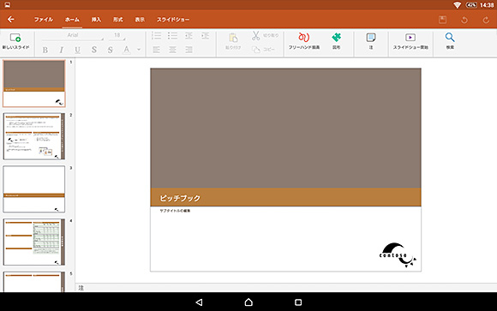The height and width of the screenshot is (311, 497).
Task: Tap the battery indicator in status bar
Action: point(471,5)
